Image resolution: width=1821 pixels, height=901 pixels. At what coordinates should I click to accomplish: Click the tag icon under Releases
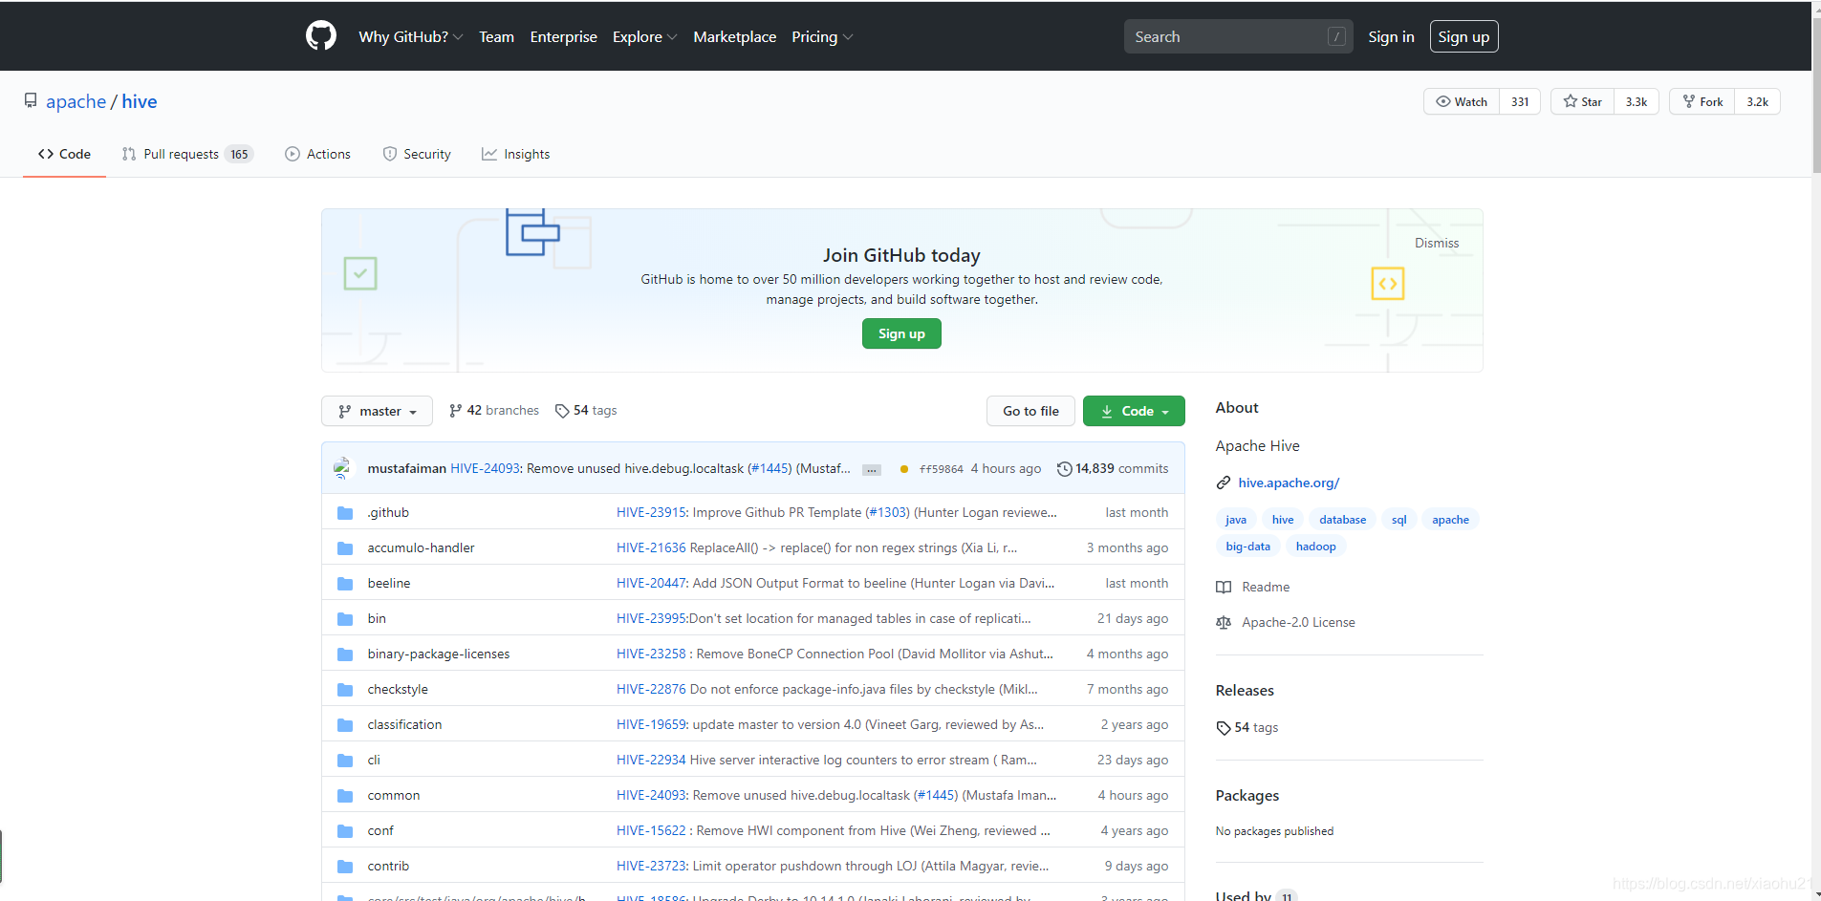click(1224, 728)
